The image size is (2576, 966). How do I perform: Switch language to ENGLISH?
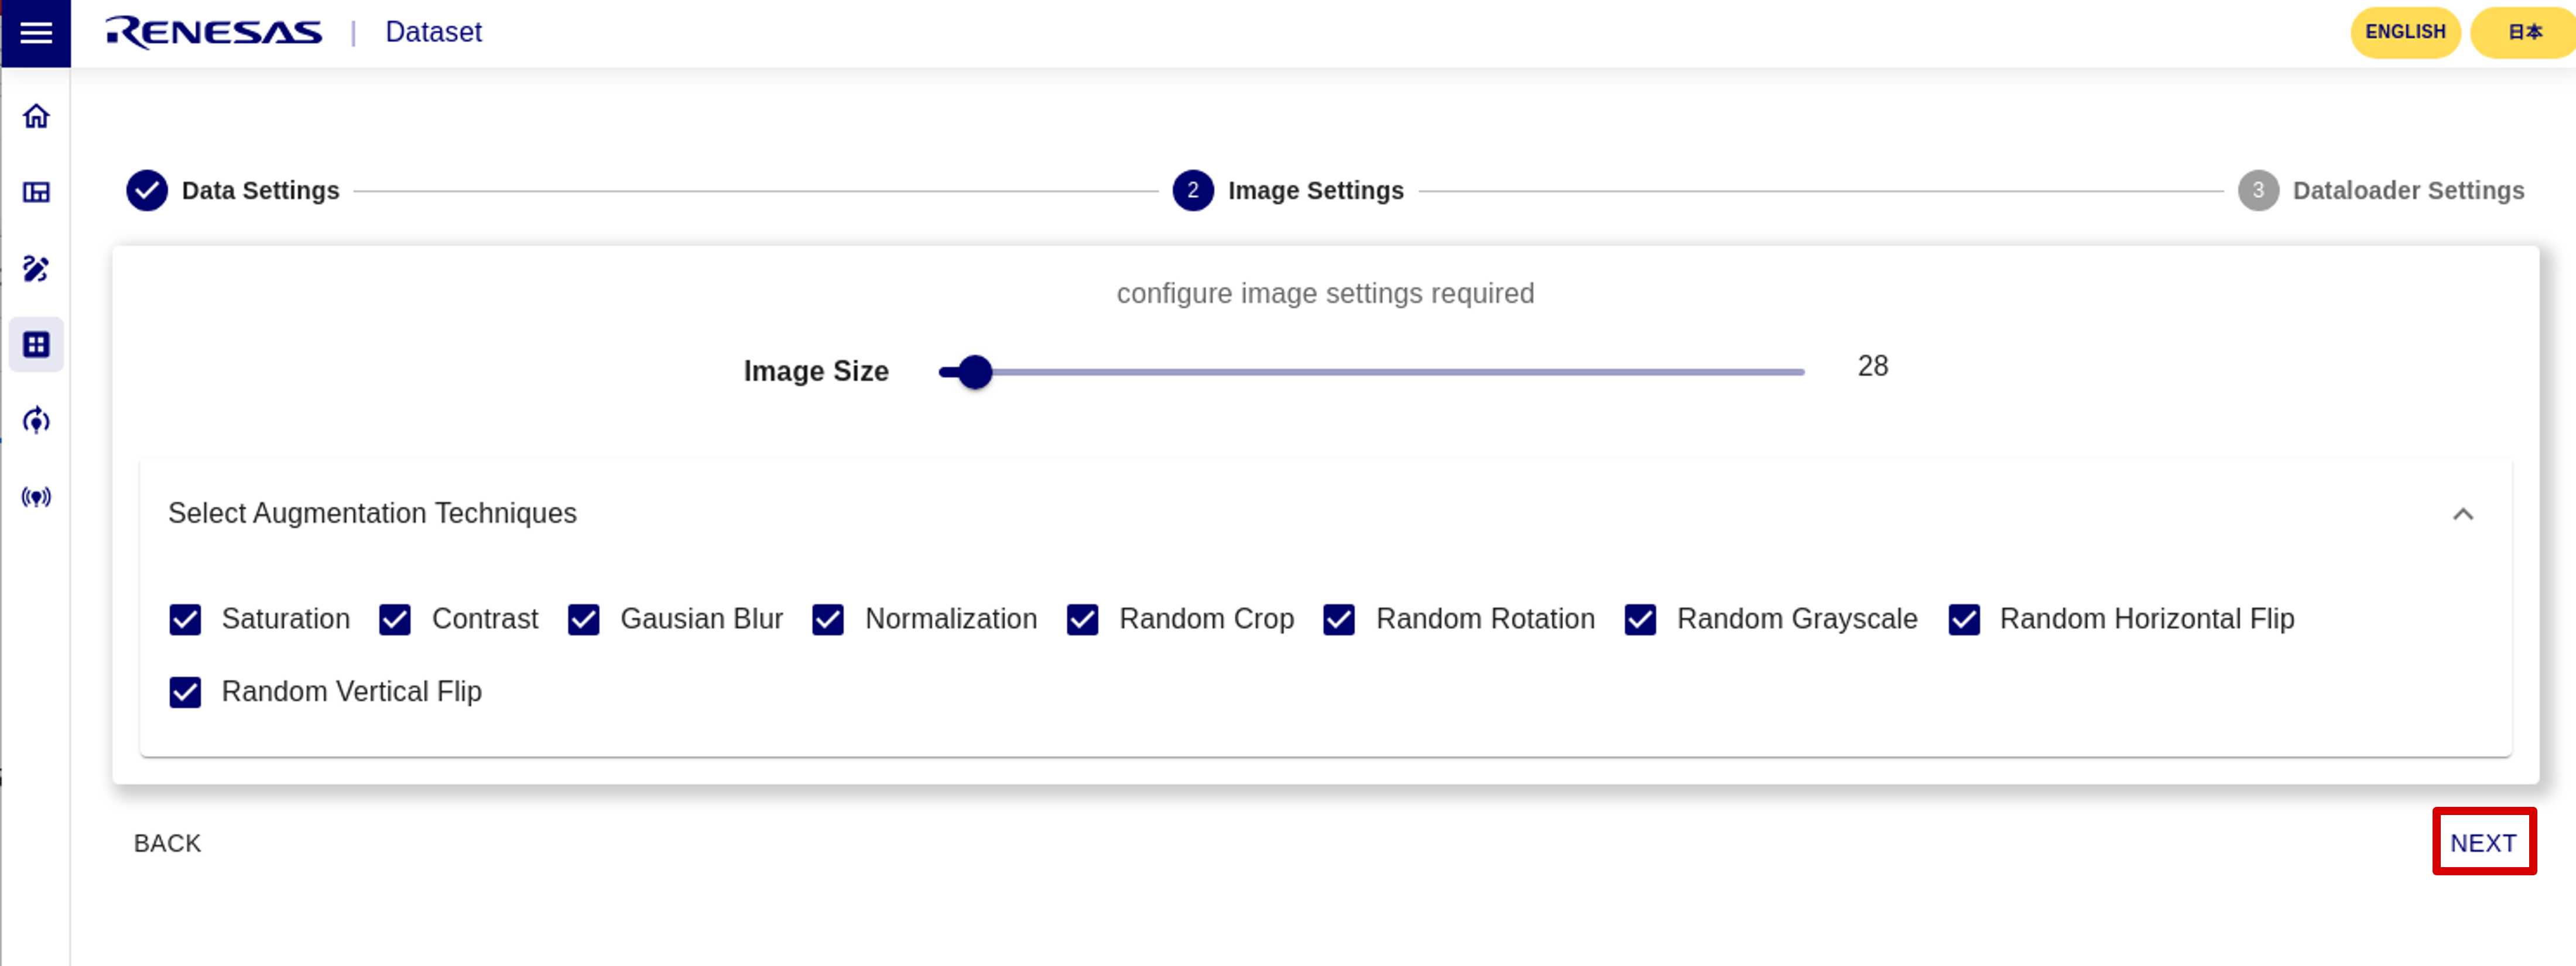2404,32
